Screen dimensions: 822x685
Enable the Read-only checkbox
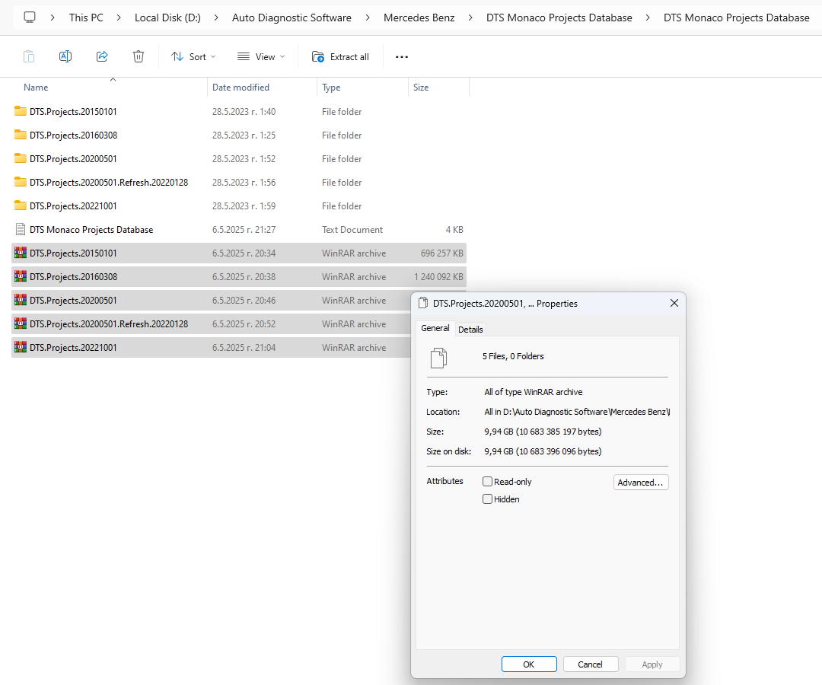(x=488, y=482)
